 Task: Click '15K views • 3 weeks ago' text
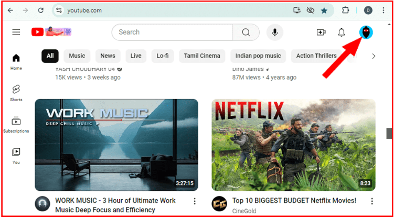click(x=88, y=78)
